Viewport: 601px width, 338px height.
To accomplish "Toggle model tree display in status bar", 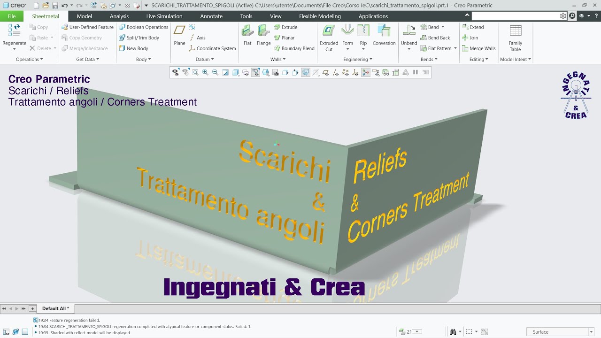I will coord(6,332).
